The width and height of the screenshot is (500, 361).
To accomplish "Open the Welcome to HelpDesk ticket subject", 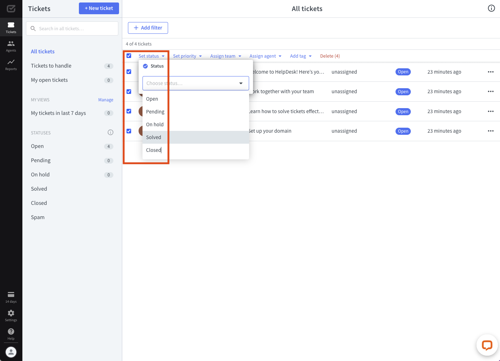I will [x=289, y=72].
